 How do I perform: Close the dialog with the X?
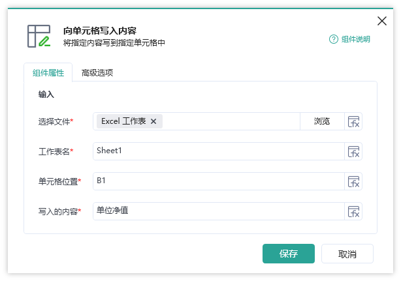[x=382, y=21]
